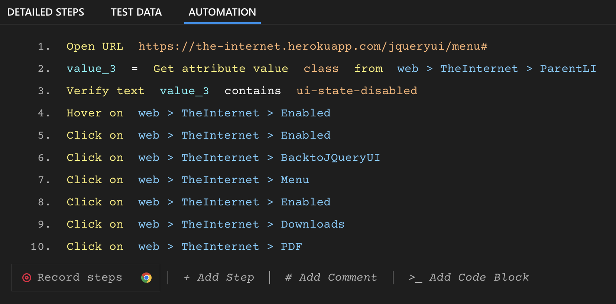Switch to the Detailed Steps tab
This screenshot has height=304, width=616.
point(46,12)
